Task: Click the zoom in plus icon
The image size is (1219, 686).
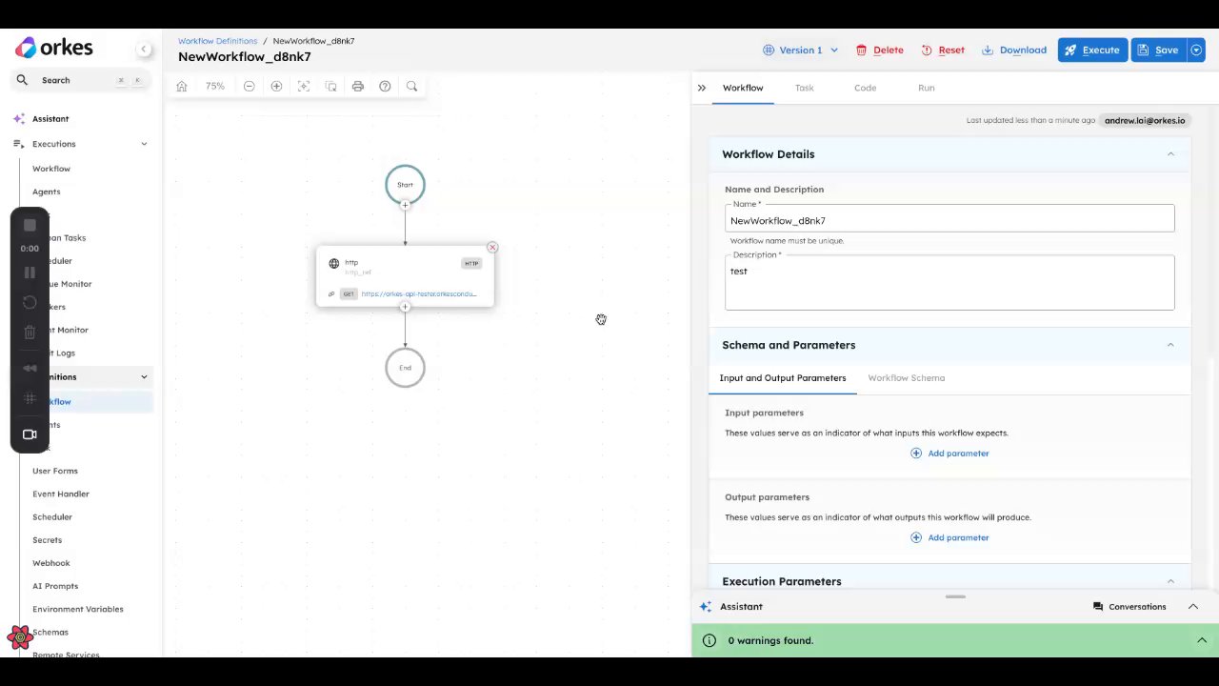Action: point(276,86)
